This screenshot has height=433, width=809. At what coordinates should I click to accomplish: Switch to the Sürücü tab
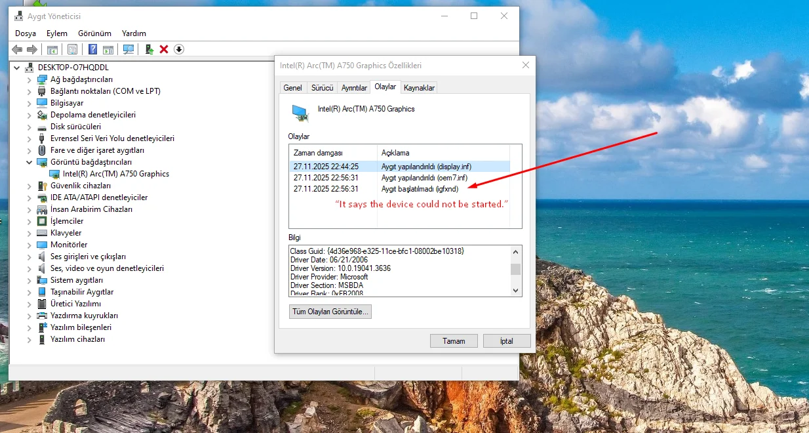(322, 88)
